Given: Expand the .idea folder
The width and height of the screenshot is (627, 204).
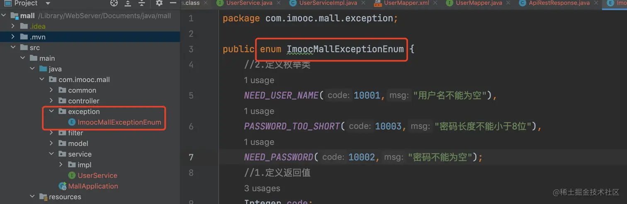Looking at the screenshot, I should point(13,26).
